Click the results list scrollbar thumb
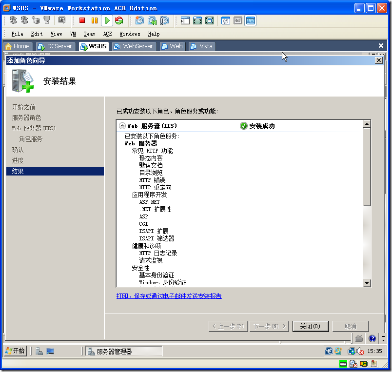The image size is (392, 372). point(367,167)
